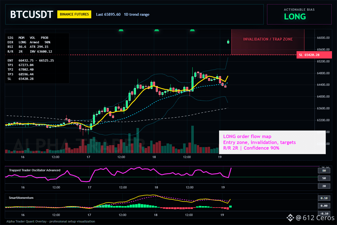337x225 pixels.
Task: Click the green triangle marker above 18's 12:00
Action: 192,30
